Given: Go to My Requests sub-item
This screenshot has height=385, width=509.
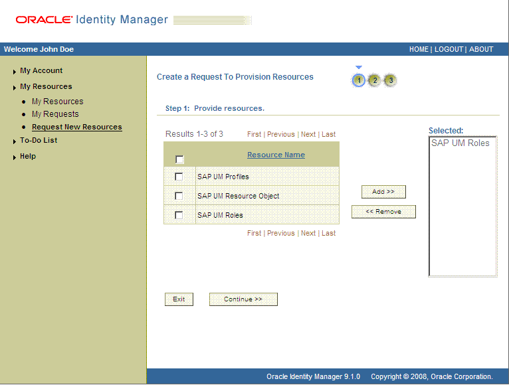Looking at the screenshot, I should (x=55, y=114).
